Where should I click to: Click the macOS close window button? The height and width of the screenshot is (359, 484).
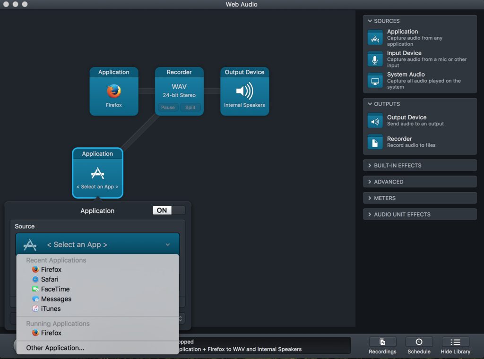[x=6, y=4]
